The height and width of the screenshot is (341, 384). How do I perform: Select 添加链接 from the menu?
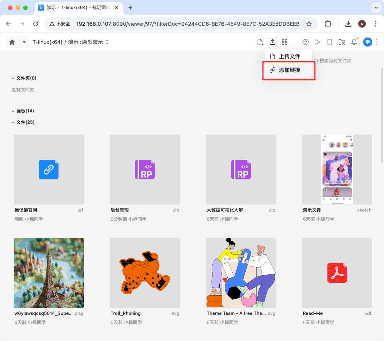288,70
